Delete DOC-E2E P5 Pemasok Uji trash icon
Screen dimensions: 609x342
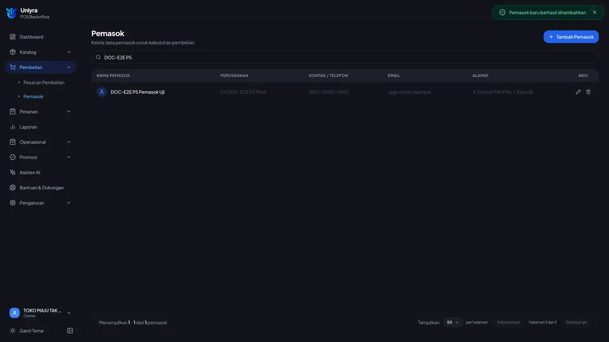588,92
